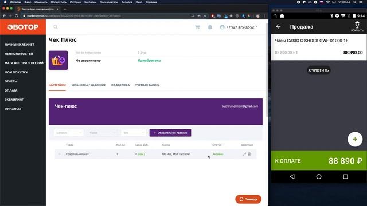This screenshot has height=206, width=367.
Task: Click the page vertical scrollbar
Action: [x=267, y=70]
